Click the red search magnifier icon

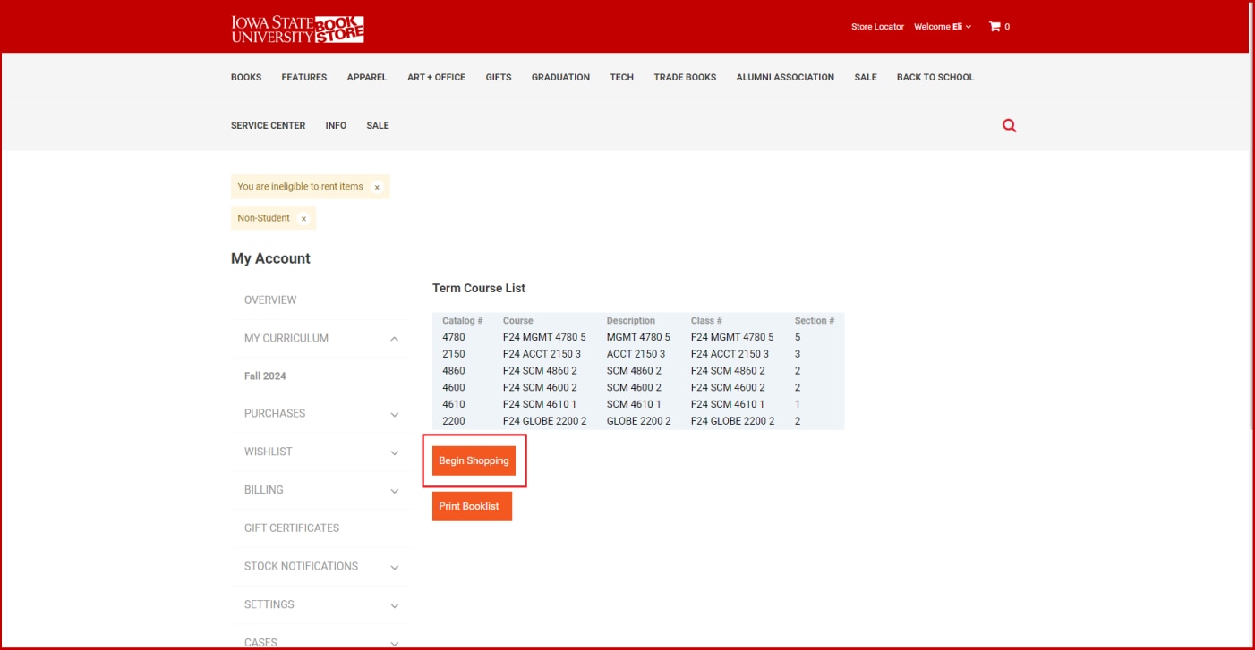point(1009,126)
